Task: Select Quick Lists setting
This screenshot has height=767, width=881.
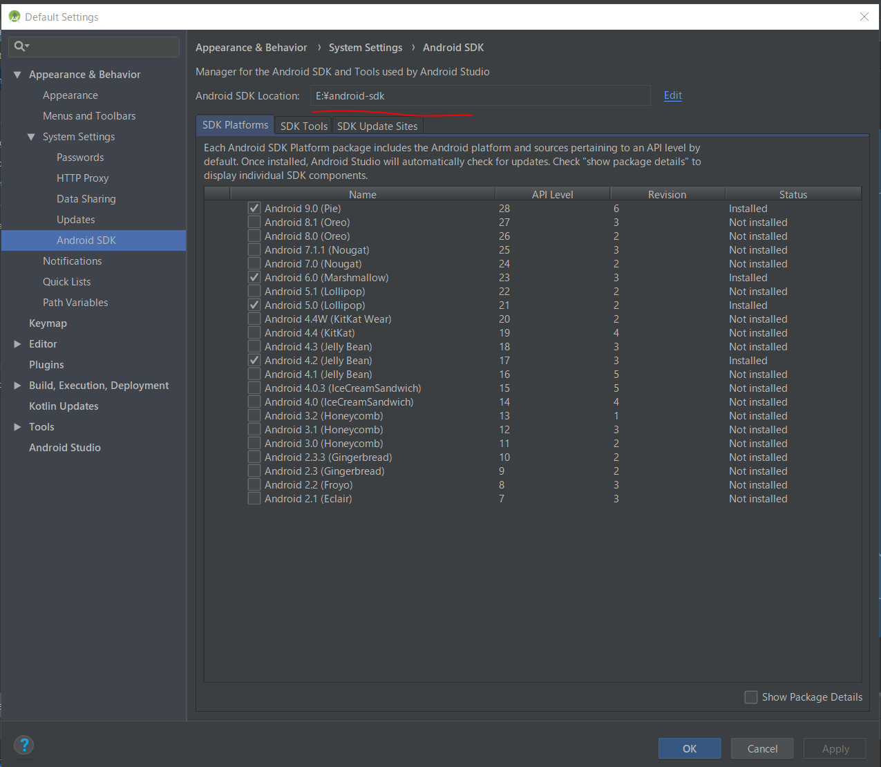Action: tap(67, 282)
